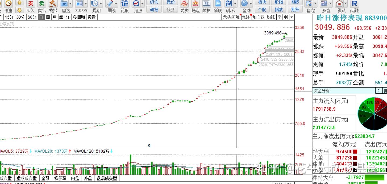
Task: Switch to the 30分 period tab
Action: [20, 17]
